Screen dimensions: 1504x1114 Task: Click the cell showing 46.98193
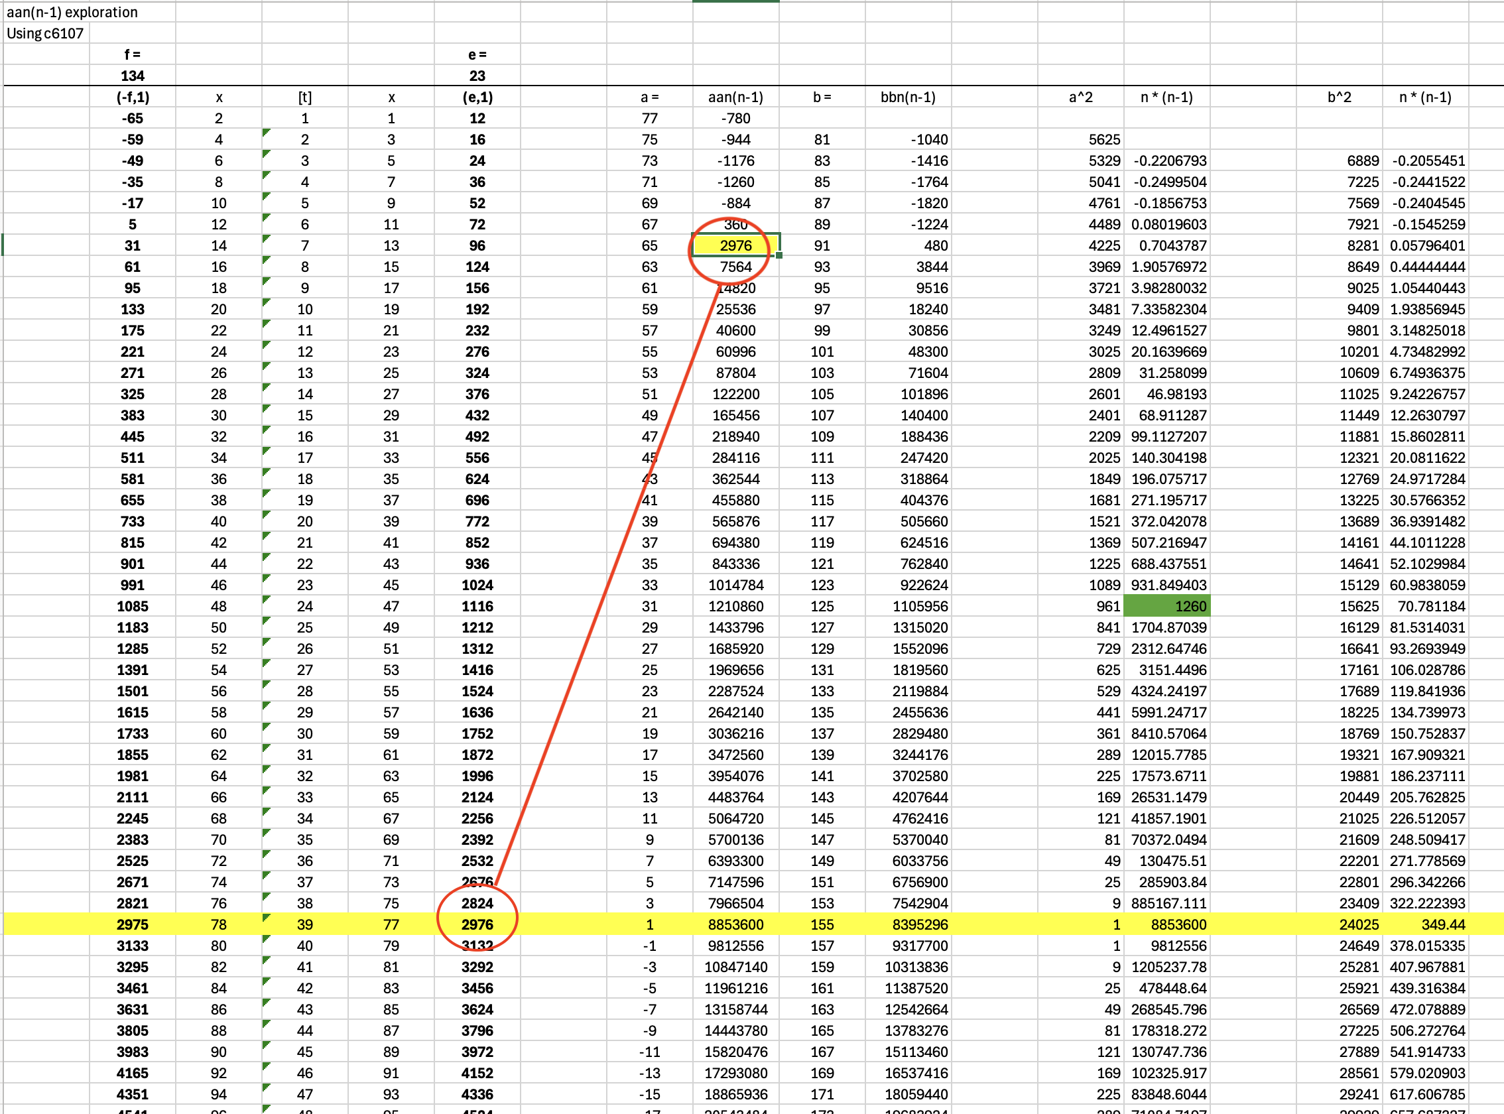tap(1166, 394)
